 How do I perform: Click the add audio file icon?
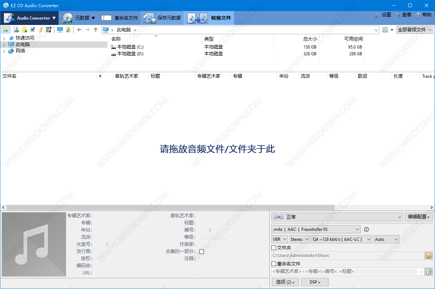click(16, 30)
